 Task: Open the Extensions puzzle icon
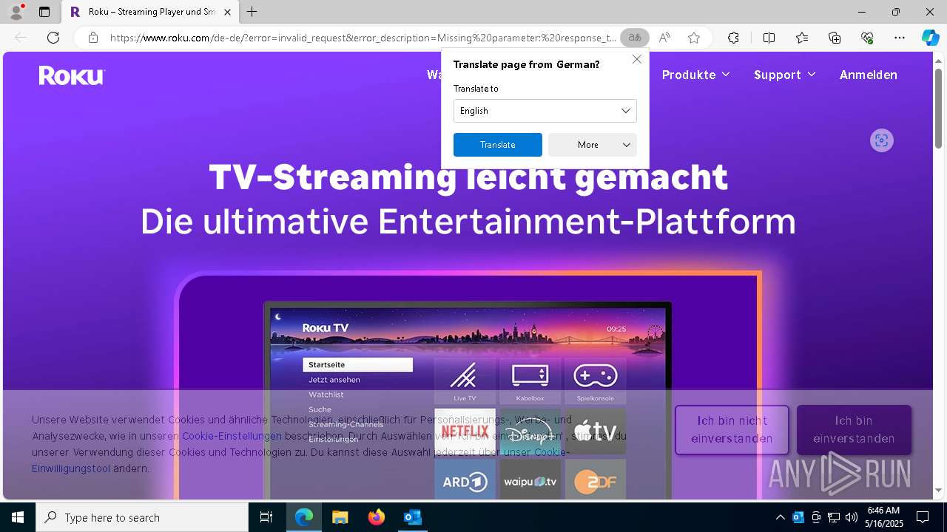(x=733, y=38)
